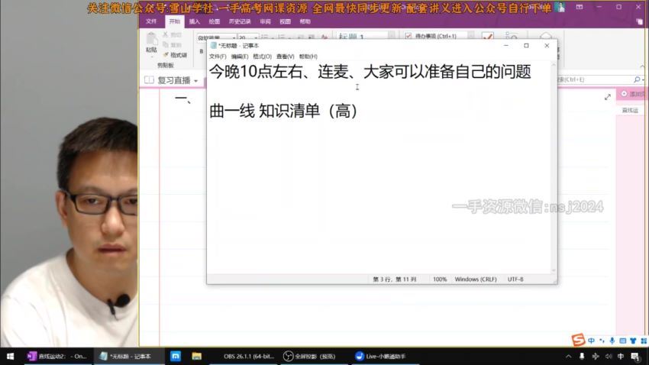Open the Sogou toolbox grid icon
The width and height of the screenshot is (649, 365).
click(644, 341)
